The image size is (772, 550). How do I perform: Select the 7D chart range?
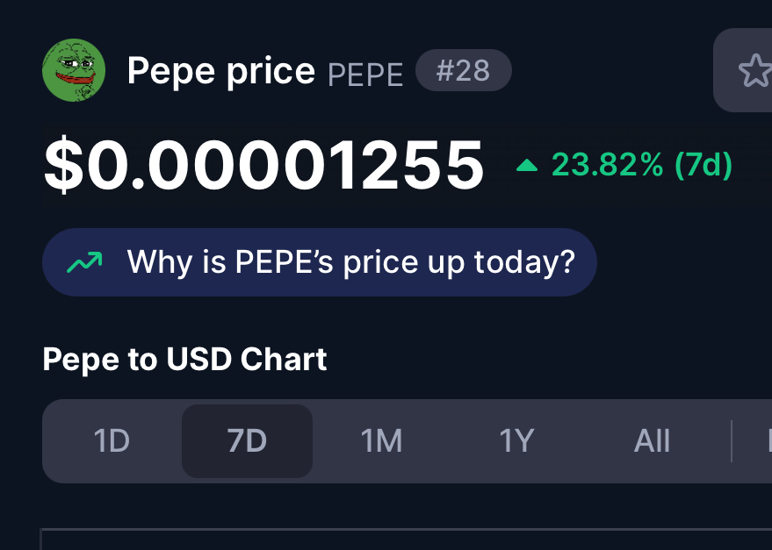point(247,440)
